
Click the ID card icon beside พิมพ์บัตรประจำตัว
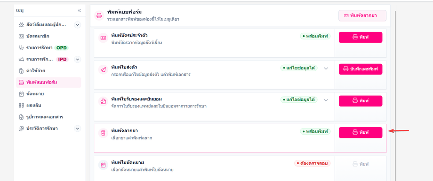(103, 38)
